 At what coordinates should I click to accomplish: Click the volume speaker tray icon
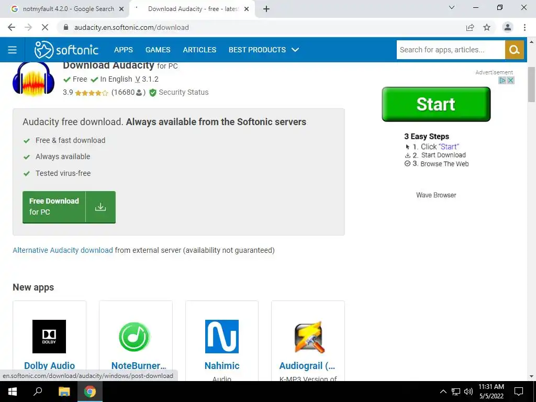(468, 392)
